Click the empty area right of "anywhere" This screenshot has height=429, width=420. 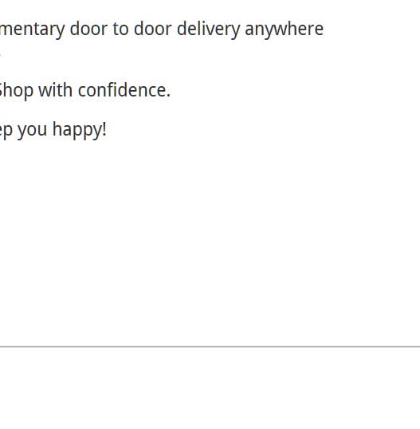[x=371, y=30]
